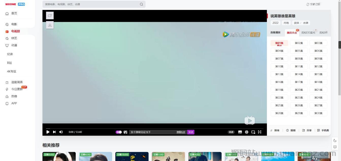Enter fullscreen on the player
Image resolution: width=341 pixels, height=161 pixels.
[x=259, y=132]
